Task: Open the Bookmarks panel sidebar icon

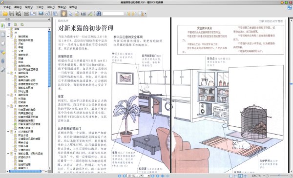Action: point(3,26)
